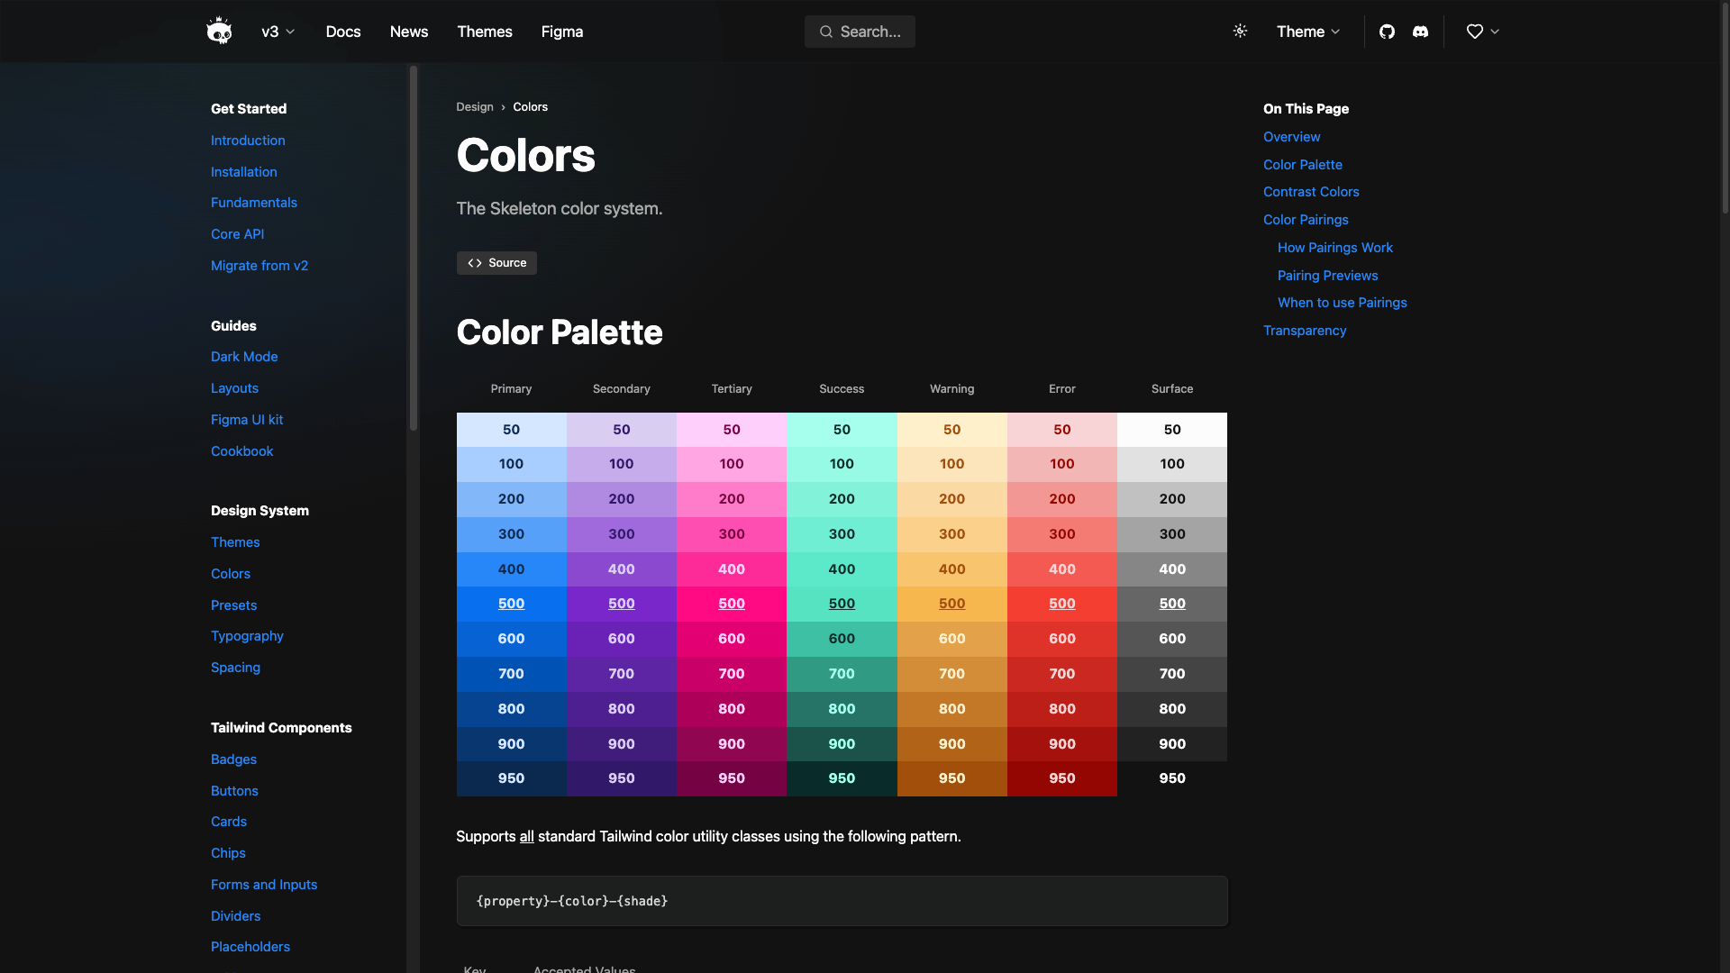Select the Primary 500 color swatch
The width and height of the screenshot is (1730, 973).
pos(511,604)
